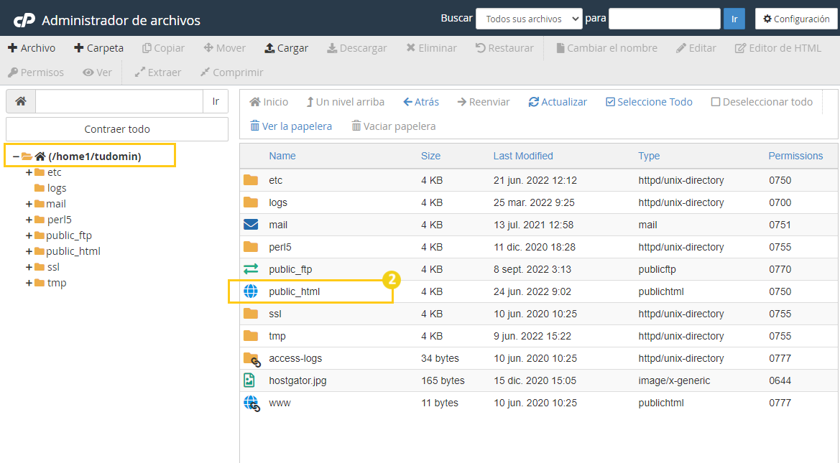This screenshot has height=463, width=840.
Task: Click the public_ftp arrows icon
Action: (x=251, y=269)
